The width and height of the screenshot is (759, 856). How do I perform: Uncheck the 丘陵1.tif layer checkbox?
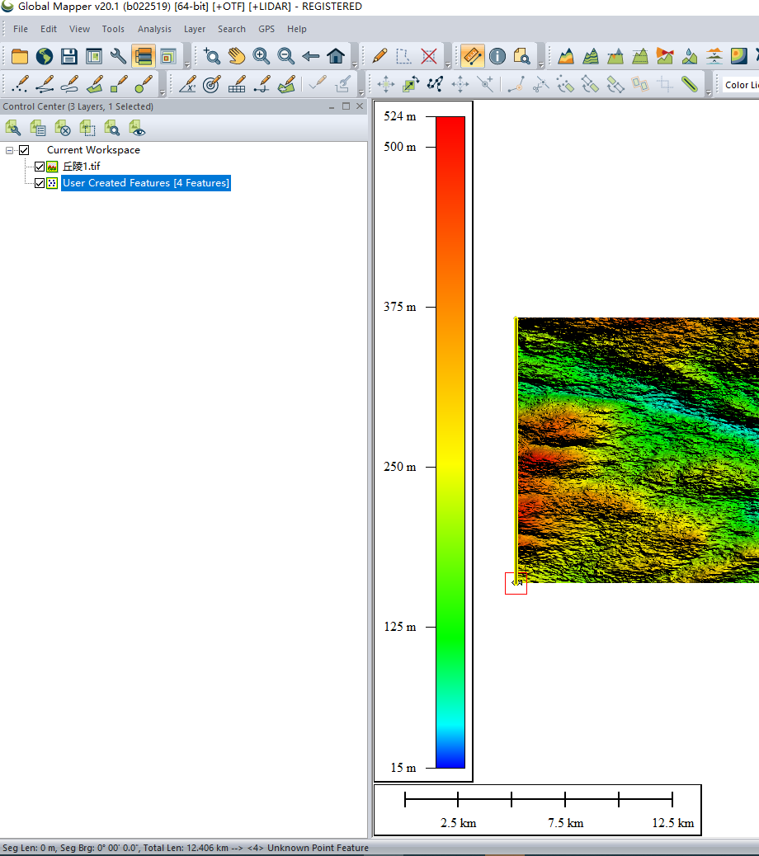tap(40, 167)
